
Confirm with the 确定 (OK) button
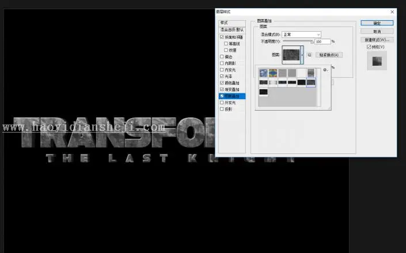click(377, 23)
